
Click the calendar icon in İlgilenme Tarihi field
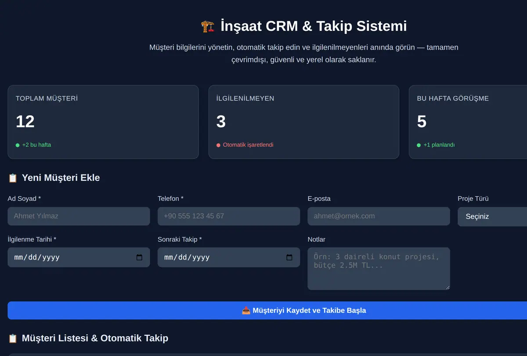139,258
